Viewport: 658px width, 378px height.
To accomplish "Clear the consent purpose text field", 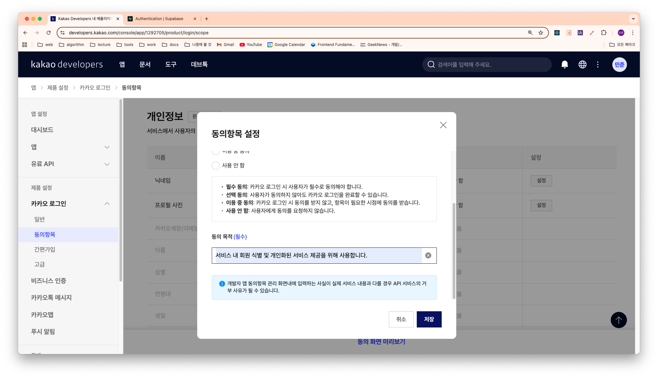I will click(428, 256).
